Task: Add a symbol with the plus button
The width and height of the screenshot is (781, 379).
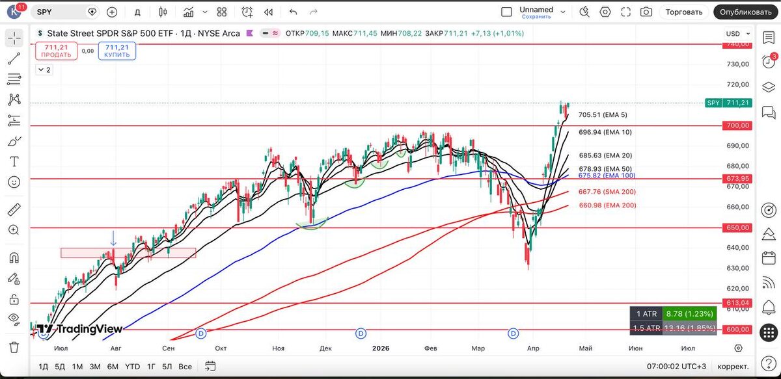Action: [x=112, y=12]
